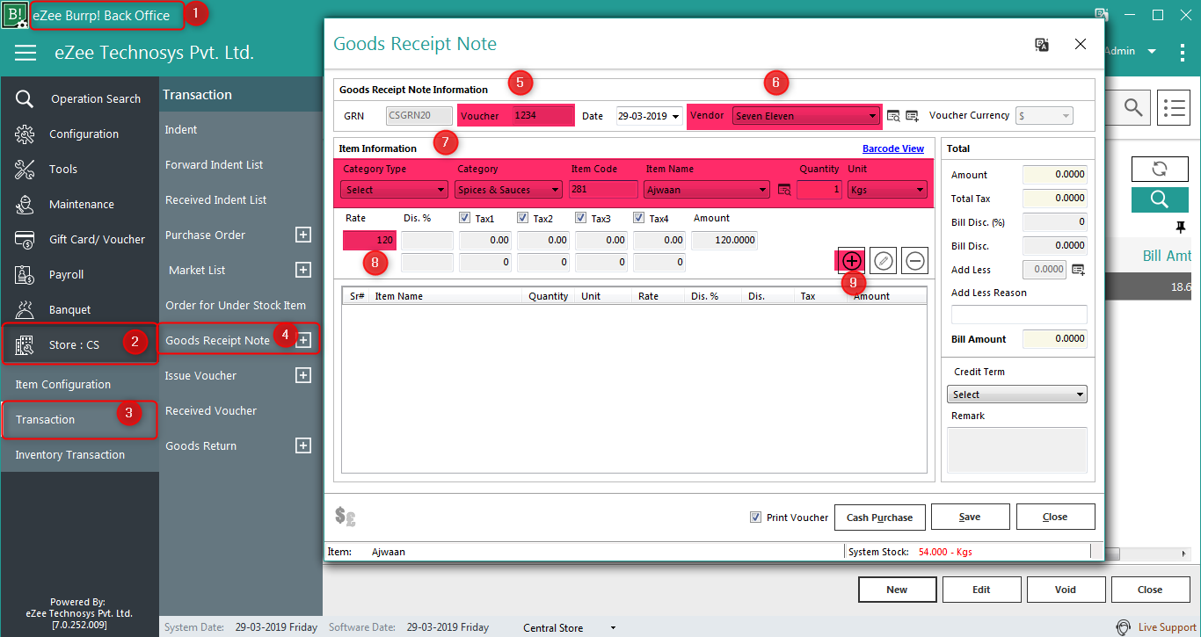Open the Voucher Currency dropdown
The height and width of the screenshot is (637, 1201).
point(1045,116)
